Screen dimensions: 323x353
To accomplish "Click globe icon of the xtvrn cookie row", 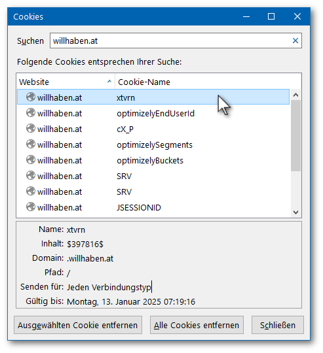I will point(31,97).
